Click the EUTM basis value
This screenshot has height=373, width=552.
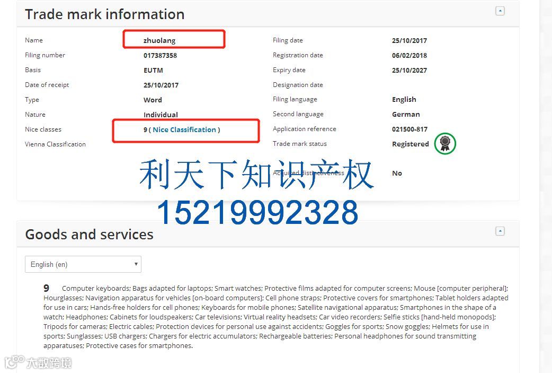click(153, 70)
